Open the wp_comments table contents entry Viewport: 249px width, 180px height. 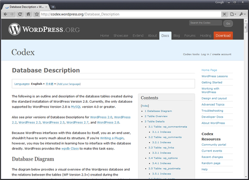pyautogui.click(x=165, y=137)
